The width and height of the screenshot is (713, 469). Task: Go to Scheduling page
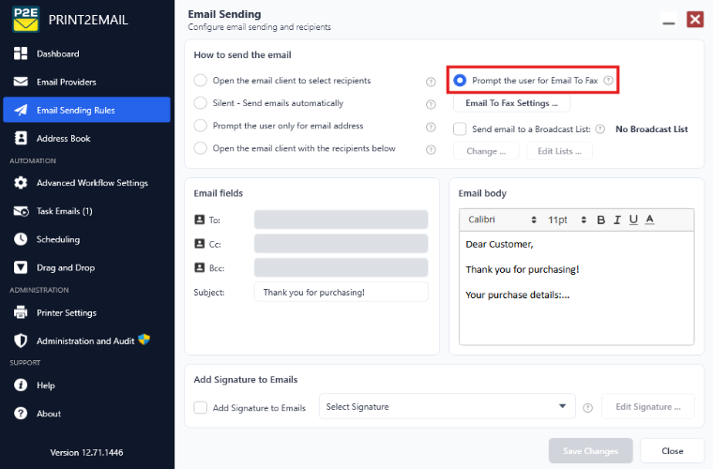(86, 239)
